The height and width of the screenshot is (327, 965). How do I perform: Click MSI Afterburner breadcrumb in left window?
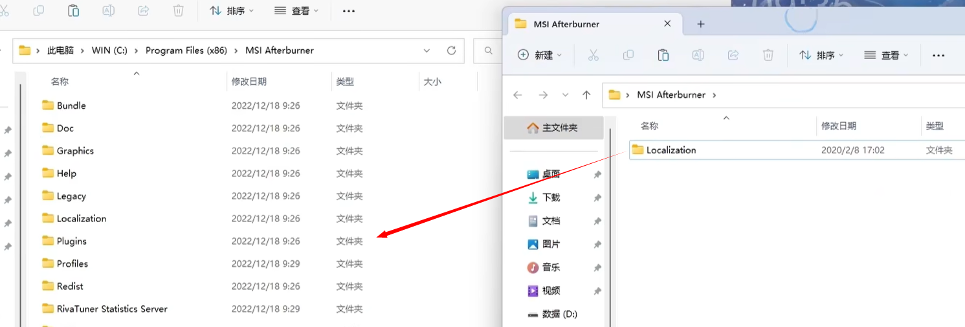(280, 51)
